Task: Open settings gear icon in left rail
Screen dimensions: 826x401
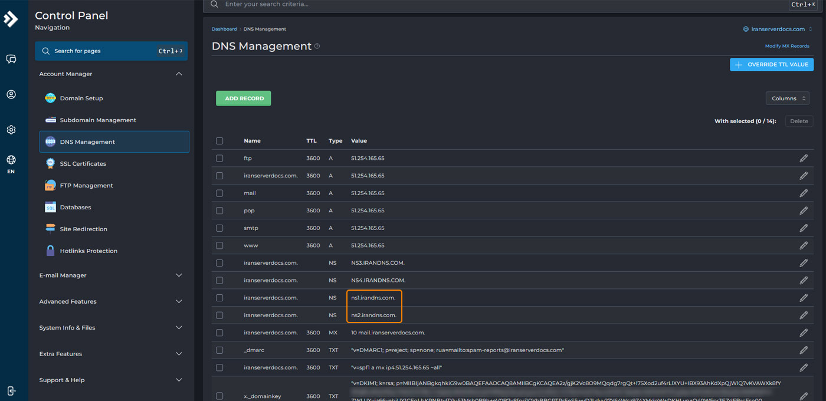Action: click(11, 130)
